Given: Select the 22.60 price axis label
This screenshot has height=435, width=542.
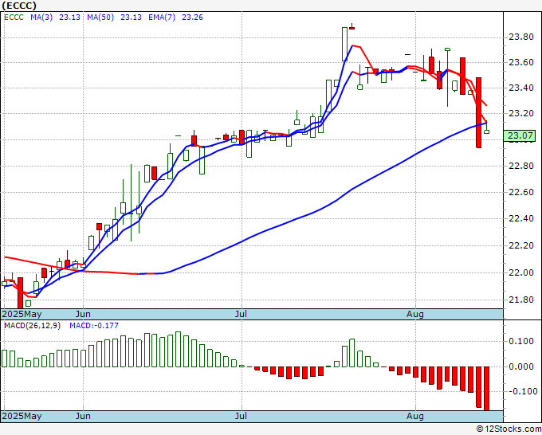Looking at the screenshot, I should [x=521, y=193].
